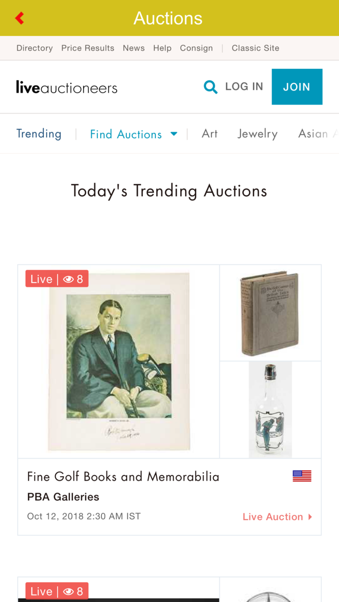Tap the Live Auction arrow icon

pyautogui.click(x=310, y=516)
